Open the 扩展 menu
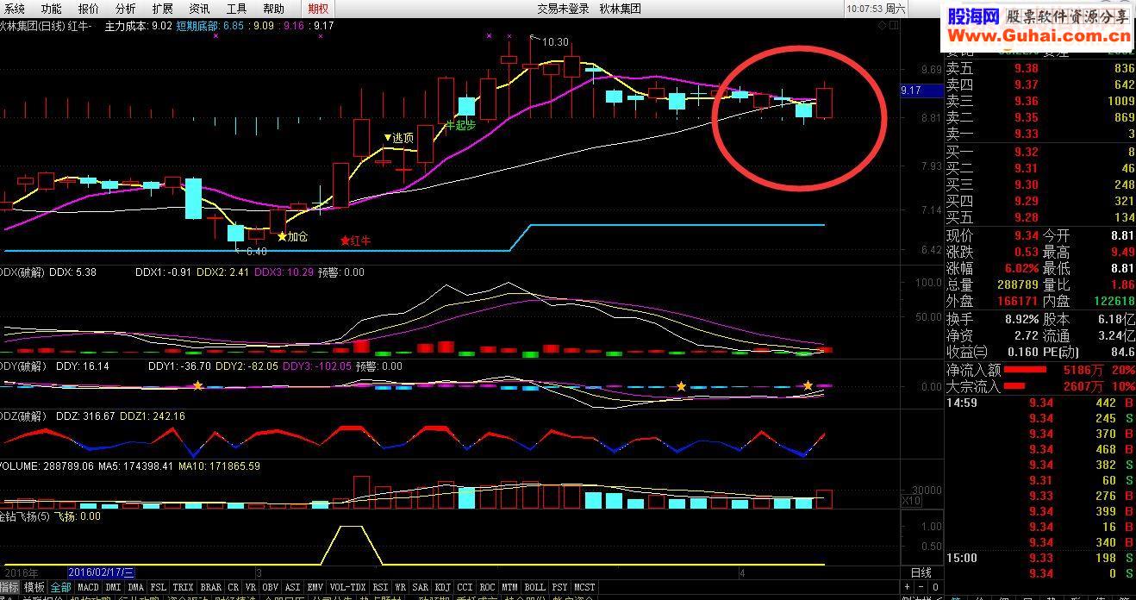Screen dimensions: 1136x600 point(162,9)
